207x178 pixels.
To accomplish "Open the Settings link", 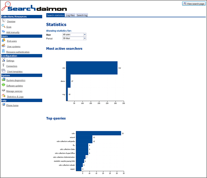I will click(10, 61).
